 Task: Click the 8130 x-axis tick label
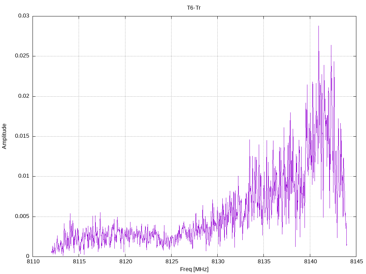pos(218,262)
